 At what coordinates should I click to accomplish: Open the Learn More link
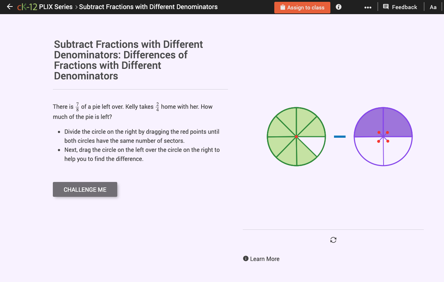point(265,258)
